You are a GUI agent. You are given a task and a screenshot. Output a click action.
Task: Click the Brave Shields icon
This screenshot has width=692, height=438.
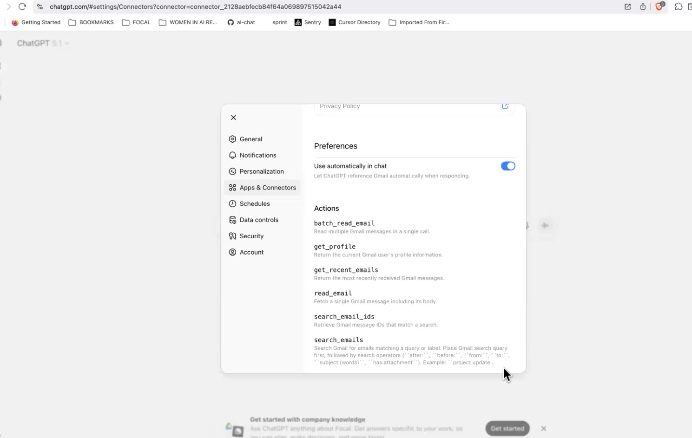coord(659,7)
